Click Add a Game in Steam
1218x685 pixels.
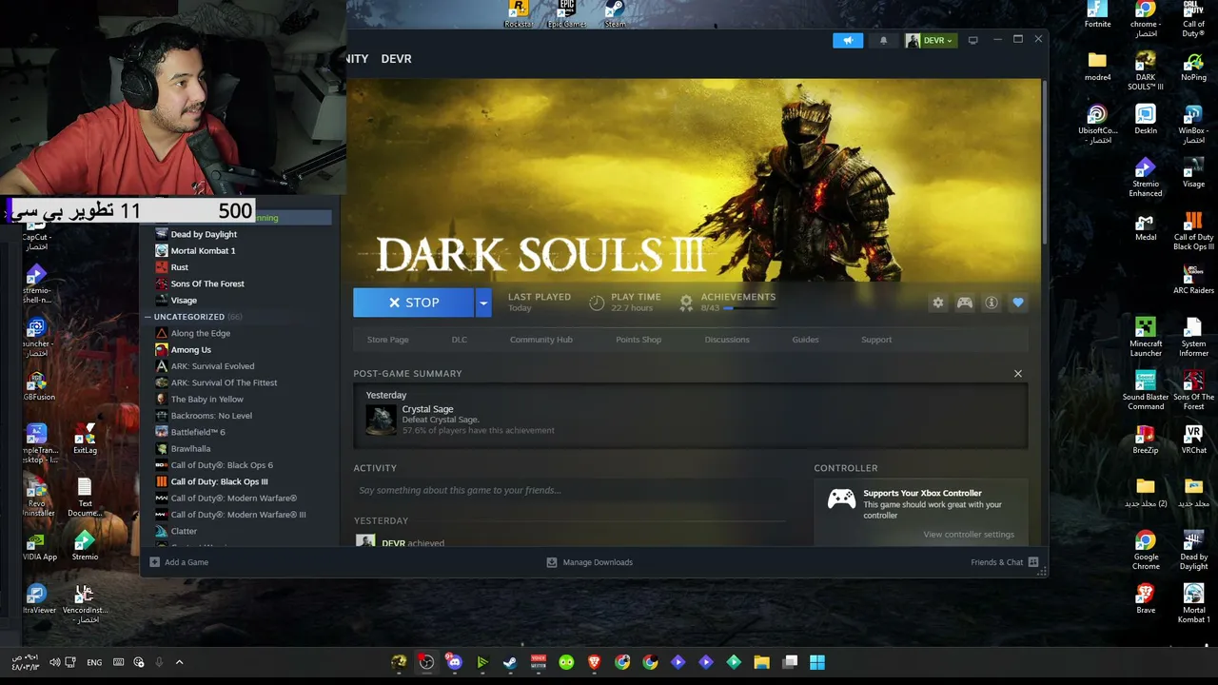(x=179, y=562)
